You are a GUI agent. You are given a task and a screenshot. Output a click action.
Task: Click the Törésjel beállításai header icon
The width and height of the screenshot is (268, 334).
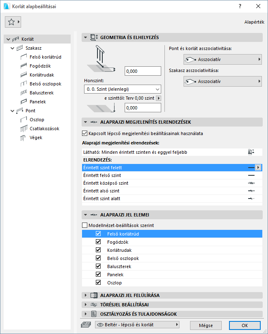pyautogui.click(x=94, y=305)
